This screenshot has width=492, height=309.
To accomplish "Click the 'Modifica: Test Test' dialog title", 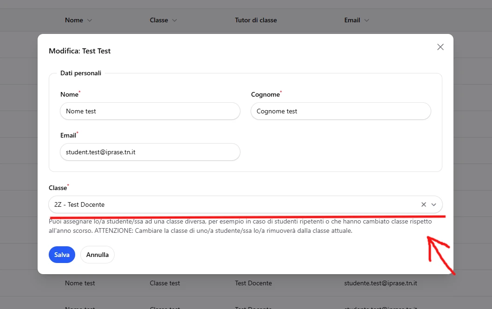I will coord(80,51).
